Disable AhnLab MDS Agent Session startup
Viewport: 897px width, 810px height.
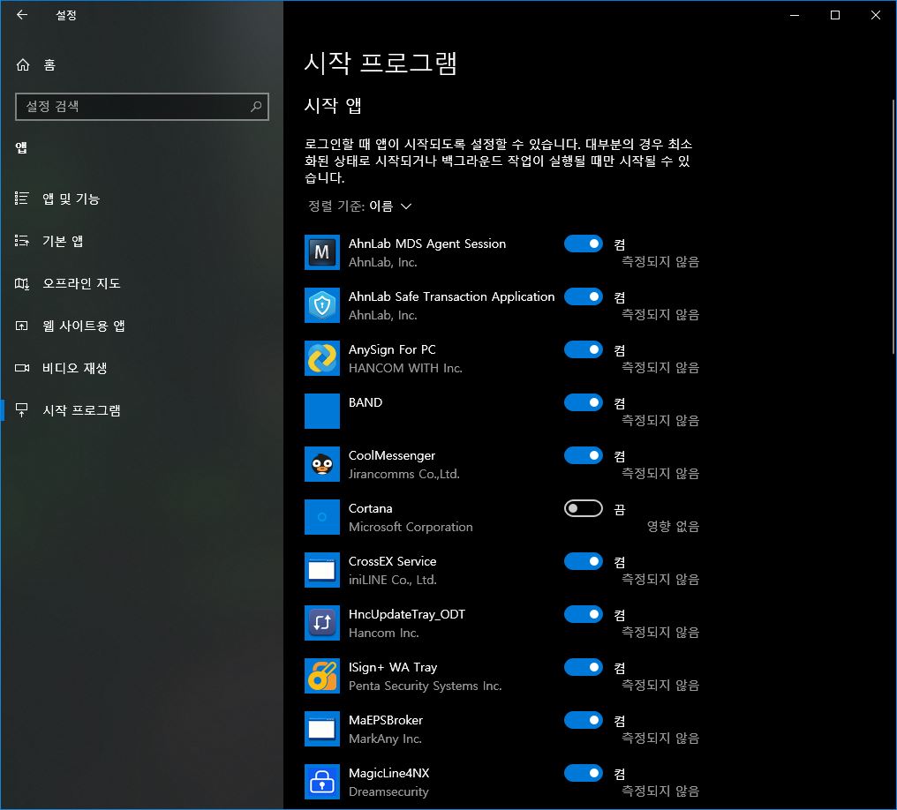(584, 244)
